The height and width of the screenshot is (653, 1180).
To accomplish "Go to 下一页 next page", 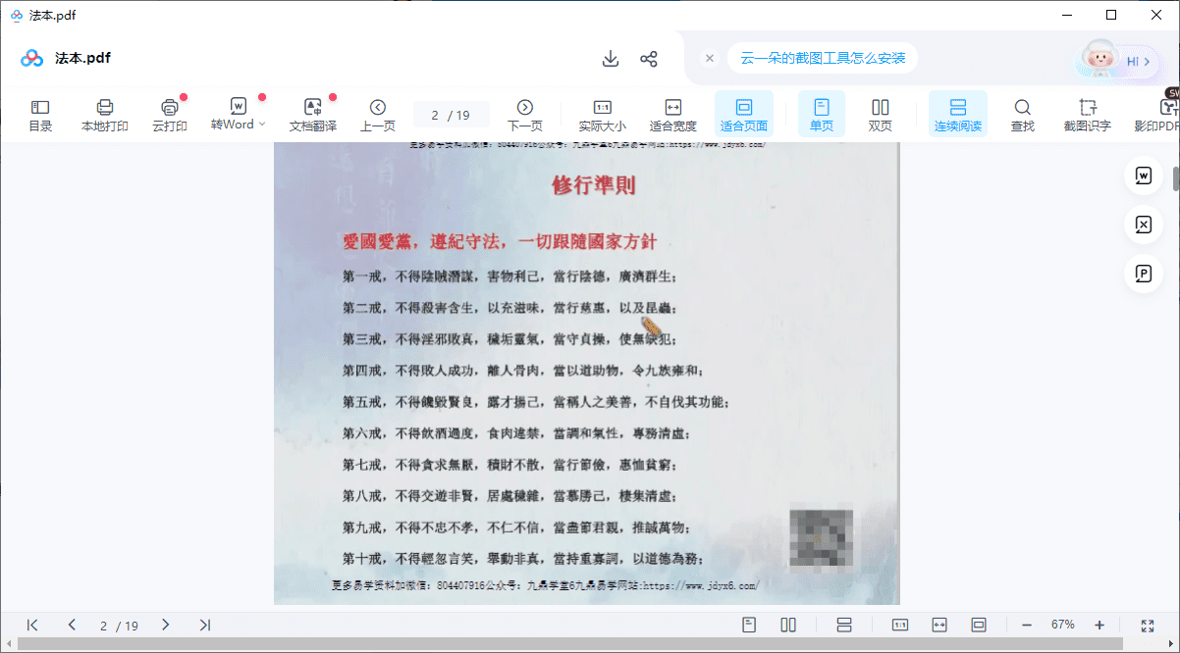I will (525, 114).
